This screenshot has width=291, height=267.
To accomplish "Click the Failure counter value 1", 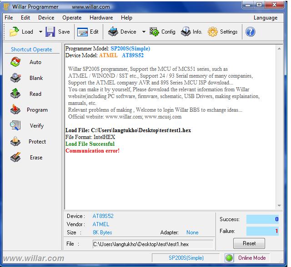I will [276, 231].
